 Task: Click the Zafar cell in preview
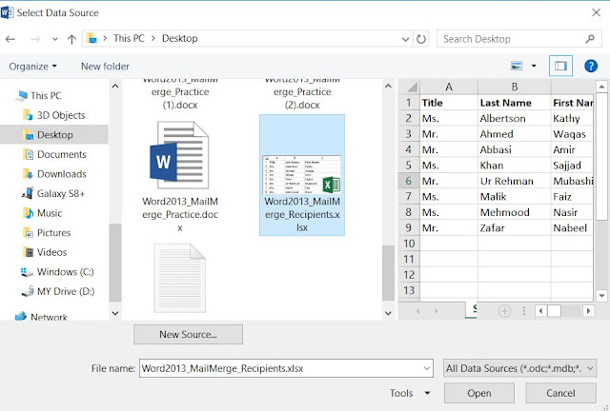point(515,227)
